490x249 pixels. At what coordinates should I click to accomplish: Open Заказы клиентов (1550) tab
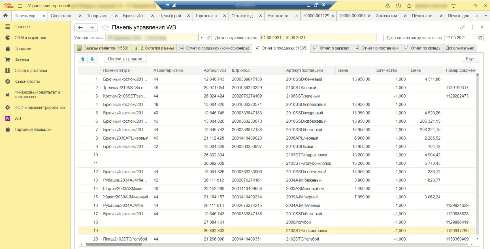tap(103, 48)
